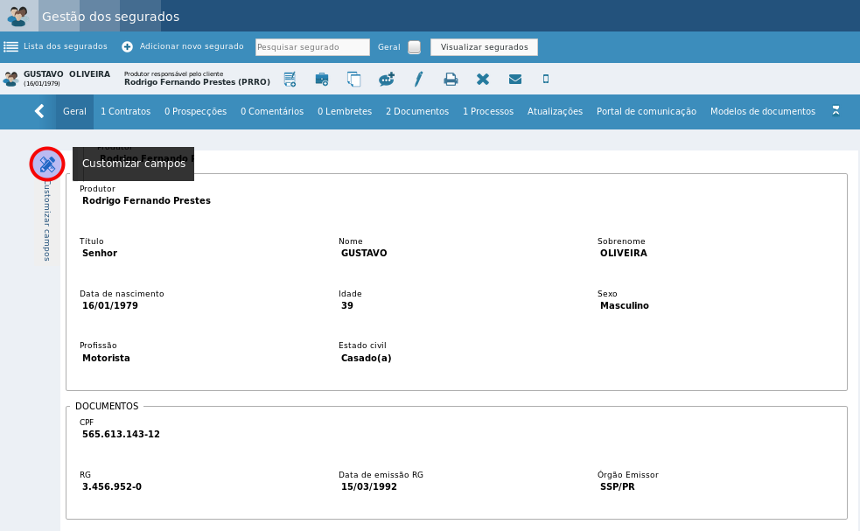Screen dimensions: 860x531
Task: Switch to 1 Processos tab
Action: [x=488, y=111]
